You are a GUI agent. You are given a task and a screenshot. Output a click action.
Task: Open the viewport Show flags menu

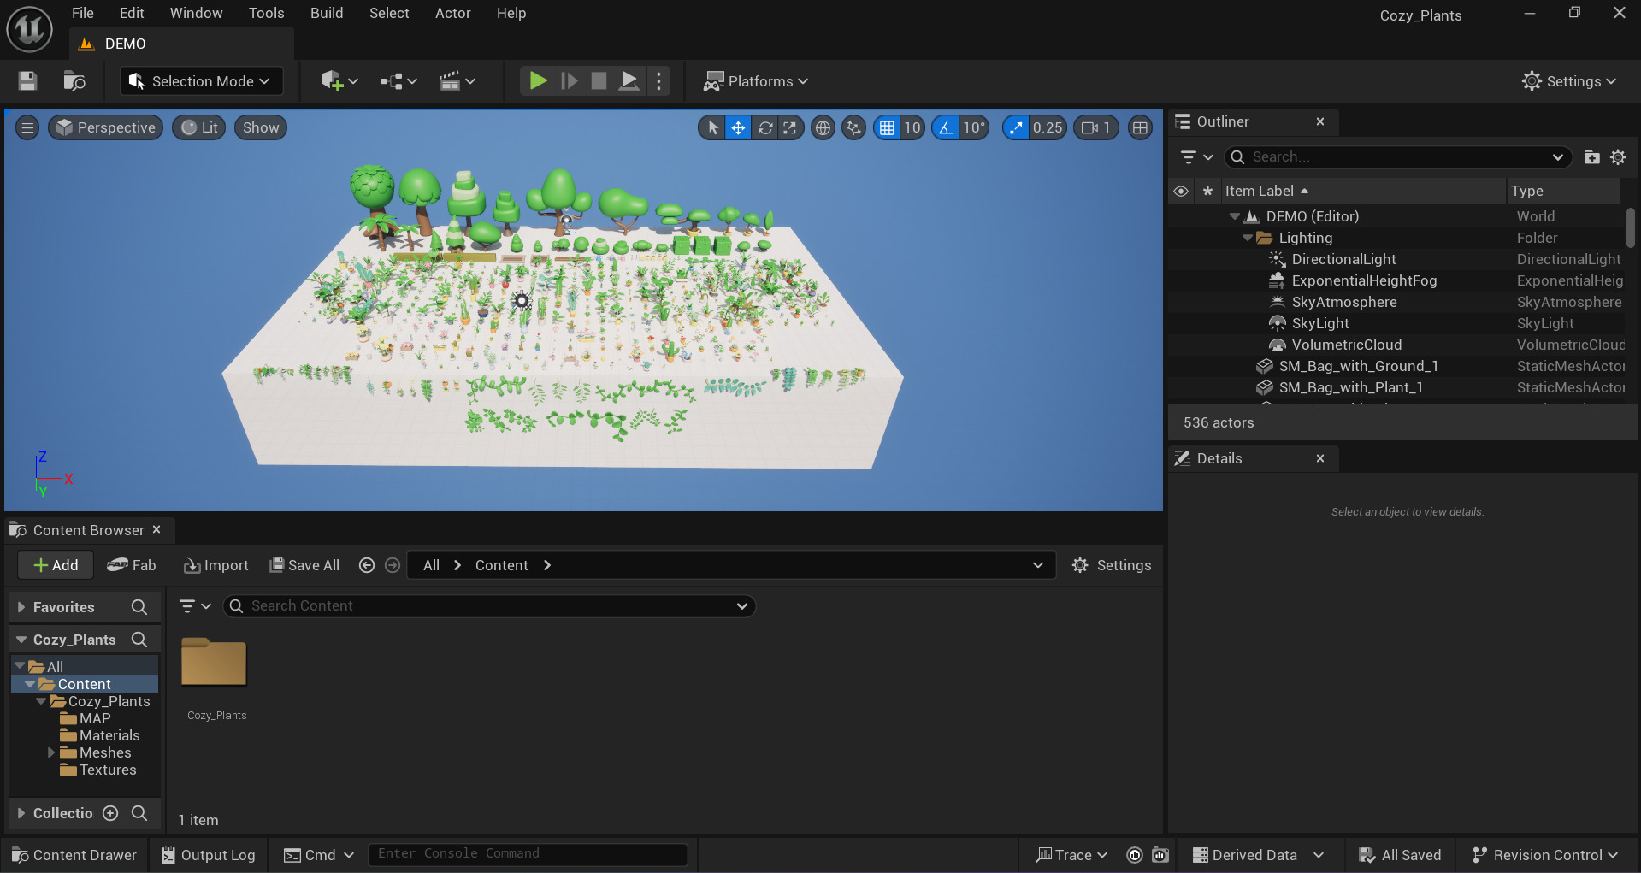[x=261, y=127]
